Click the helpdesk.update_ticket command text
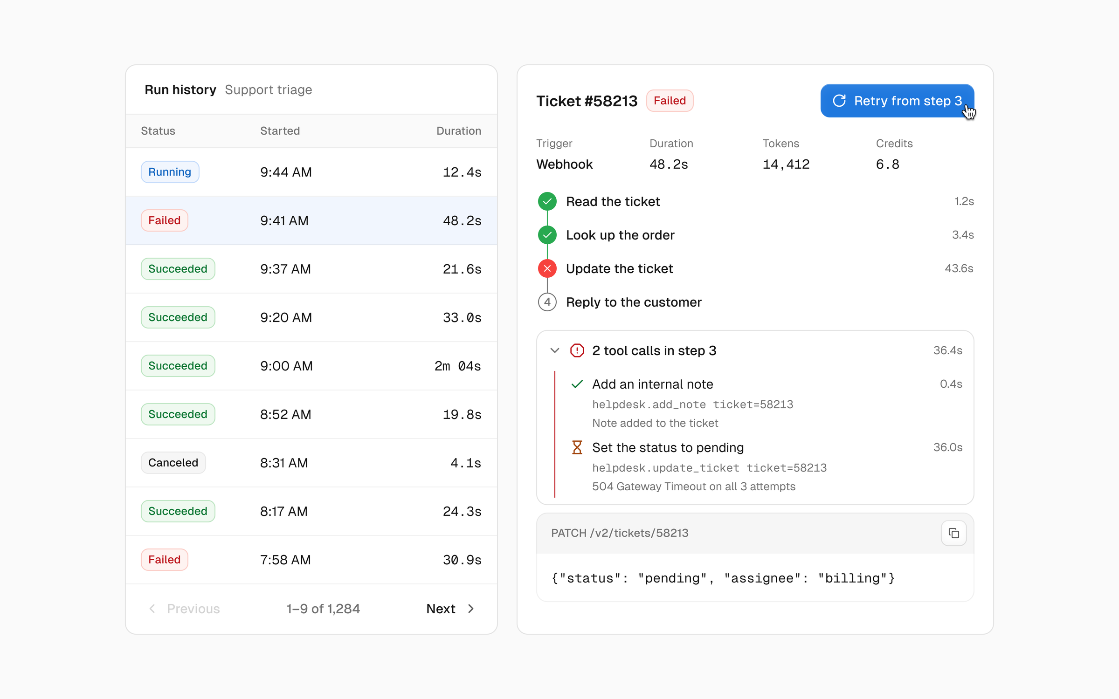Image resolution: width=1119 pixels, height=699 pixels. point(709,468)
